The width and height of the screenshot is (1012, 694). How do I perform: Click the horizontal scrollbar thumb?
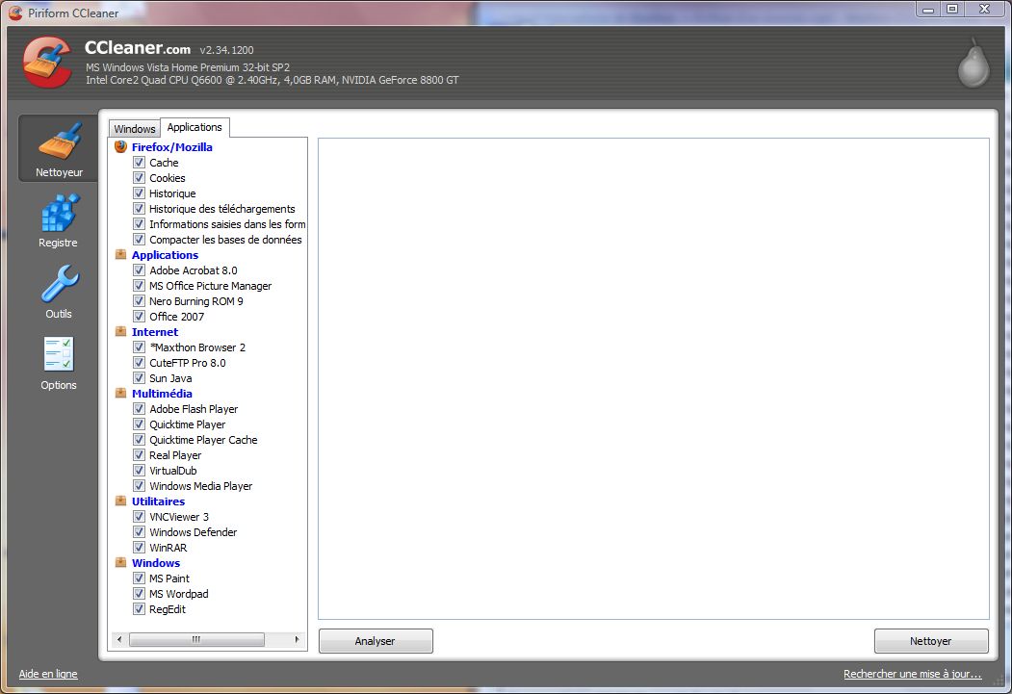coord(196,639)
